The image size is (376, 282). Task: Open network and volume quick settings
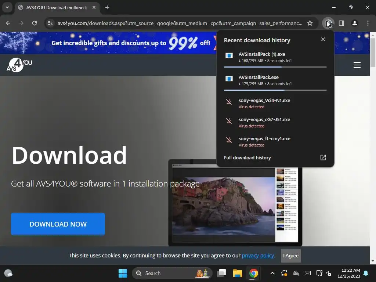pyautogui.click(x=324, y=273)
